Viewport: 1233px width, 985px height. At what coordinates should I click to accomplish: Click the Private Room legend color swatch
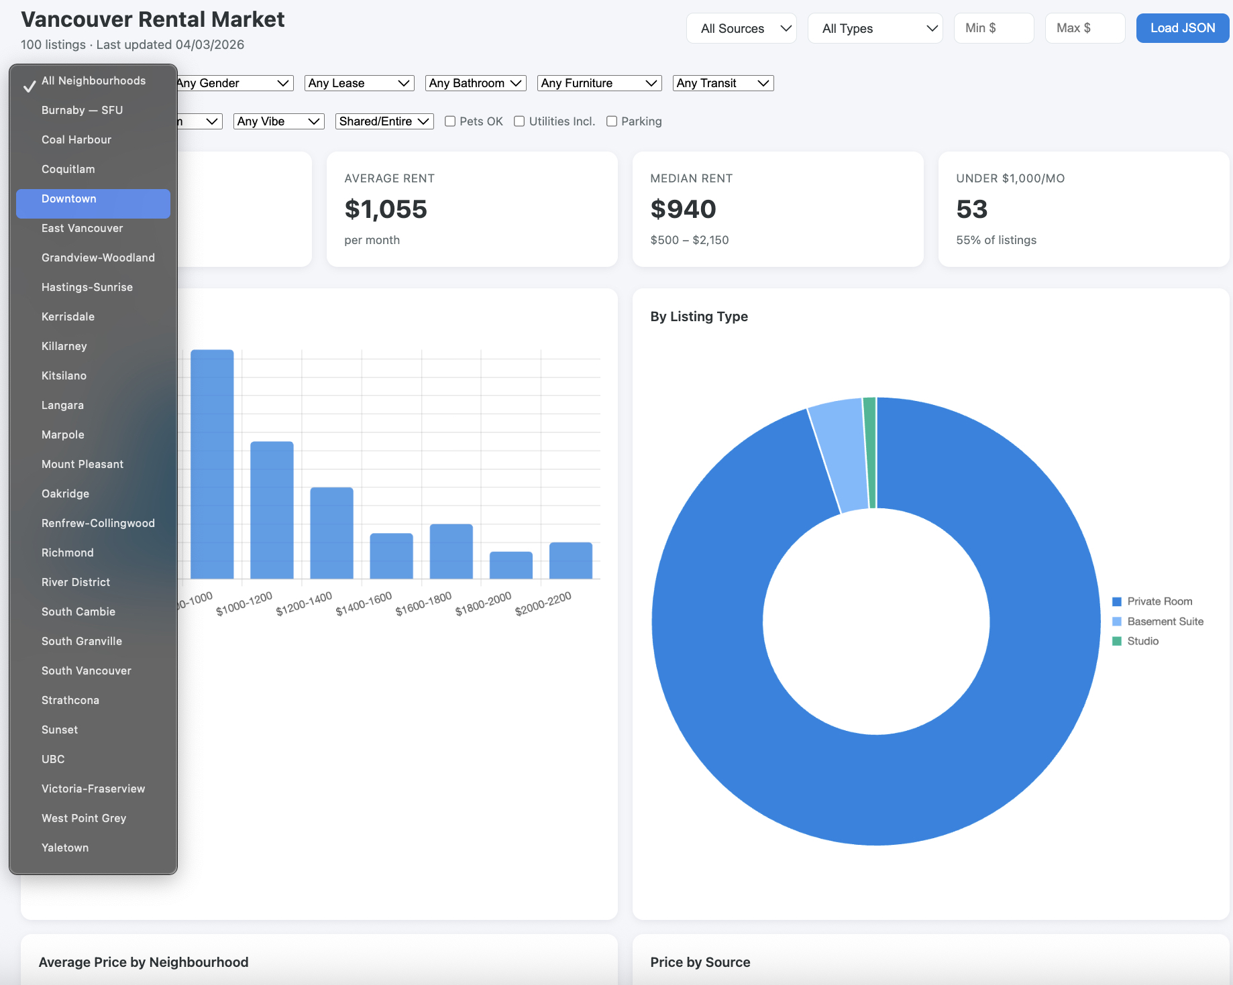coord(1117,601)
